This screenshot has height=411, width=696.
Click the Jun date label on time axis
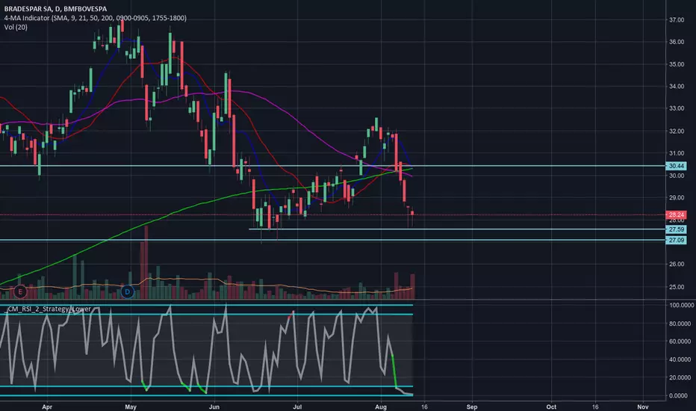pyautogui.click(x=214, y=407)
